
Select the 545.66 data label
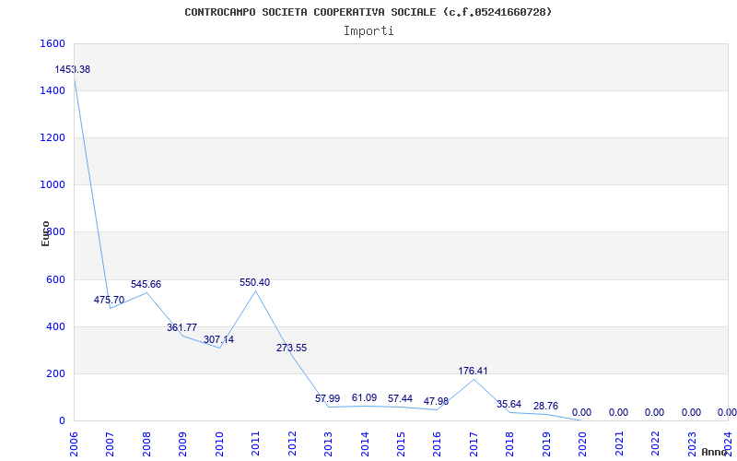pos(146,285)
